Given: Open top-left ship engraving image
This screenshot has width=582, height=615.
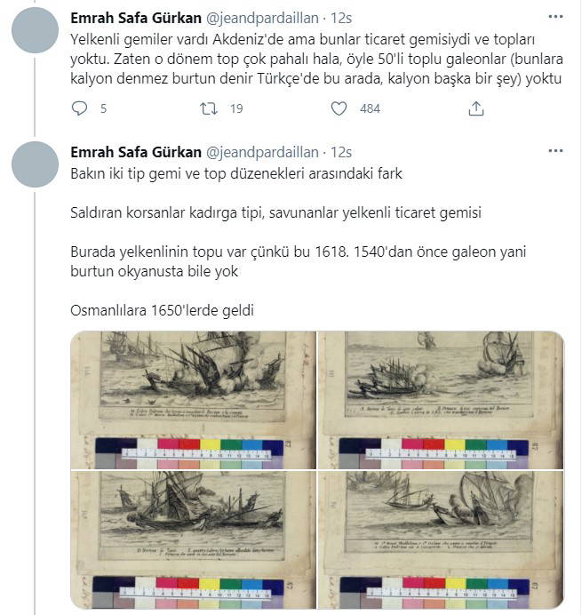Looking at the screenshot, I should [194, 400].
